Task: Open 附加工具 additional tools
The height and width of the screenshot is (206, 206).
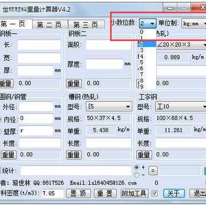Action: click(134, 193)
